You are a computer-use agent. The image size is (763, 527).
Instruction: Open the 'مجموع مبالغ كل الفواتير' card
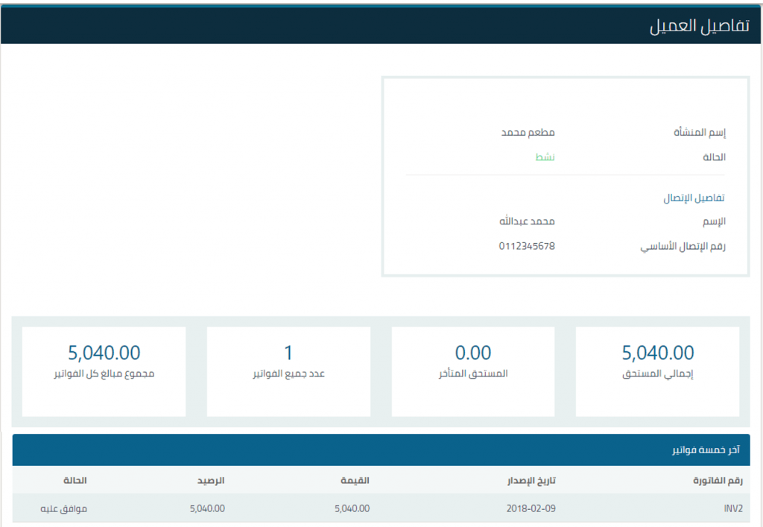(x=104, y=371)
